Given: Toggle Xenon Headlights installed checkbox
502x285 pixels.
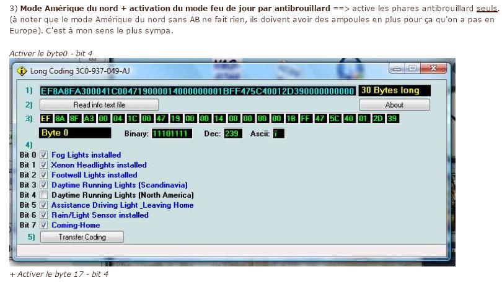Looking at the screenshot, I should tap(43, 165).
